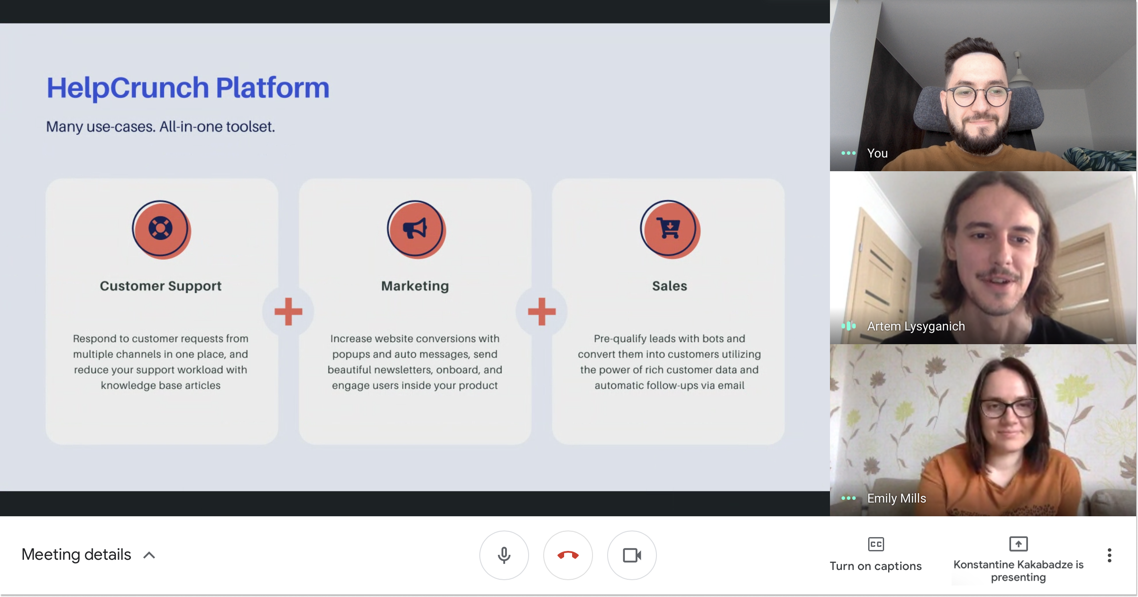Click 'Respond to customer requests' description
The image size is (1138, 597).
click(x=161, y=361)
